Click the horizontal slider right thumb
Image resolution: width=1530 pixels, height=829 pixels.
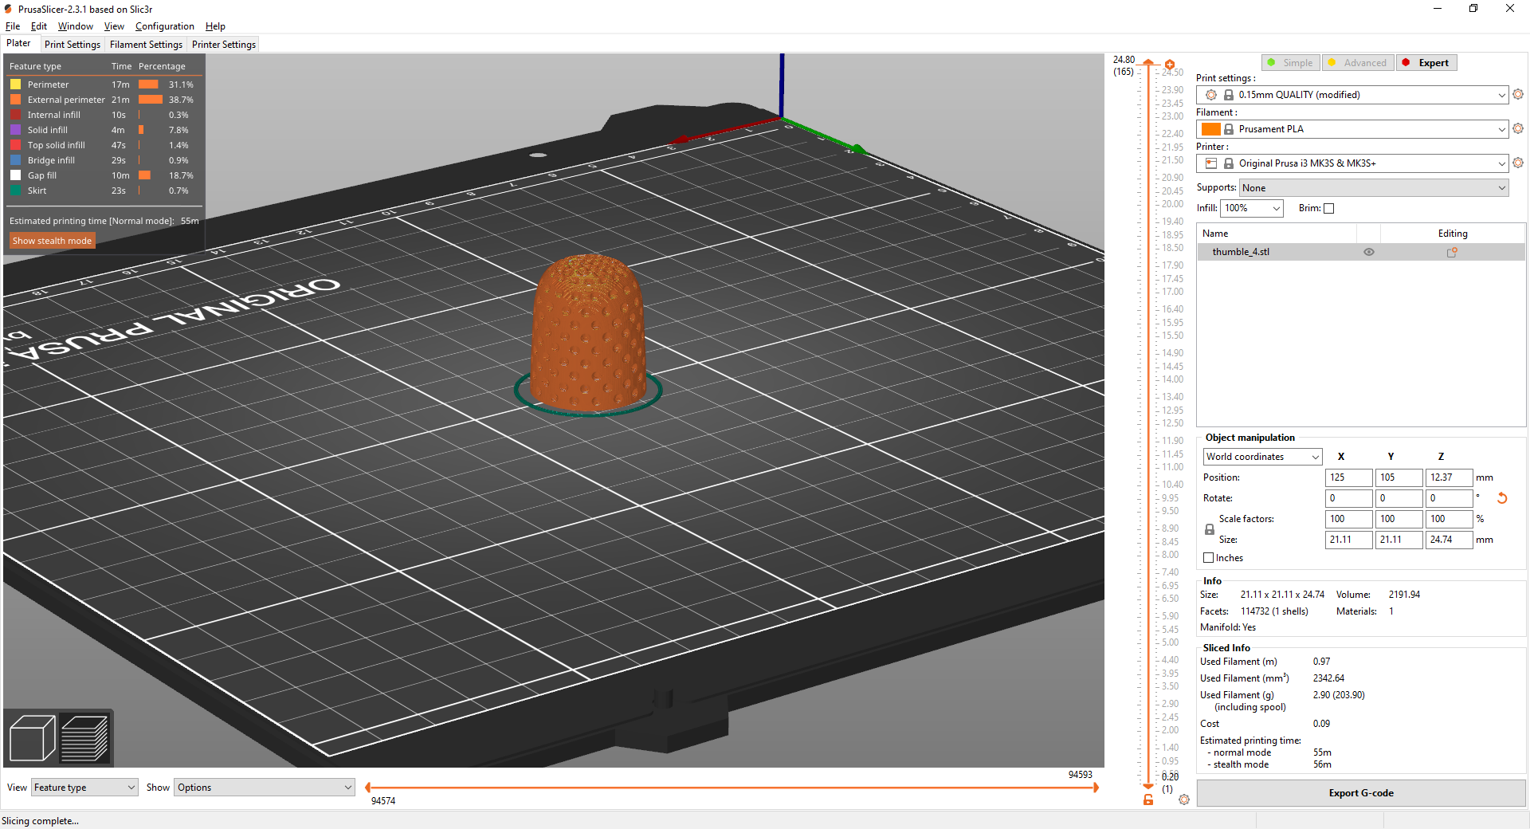(x=1096, y=788)
